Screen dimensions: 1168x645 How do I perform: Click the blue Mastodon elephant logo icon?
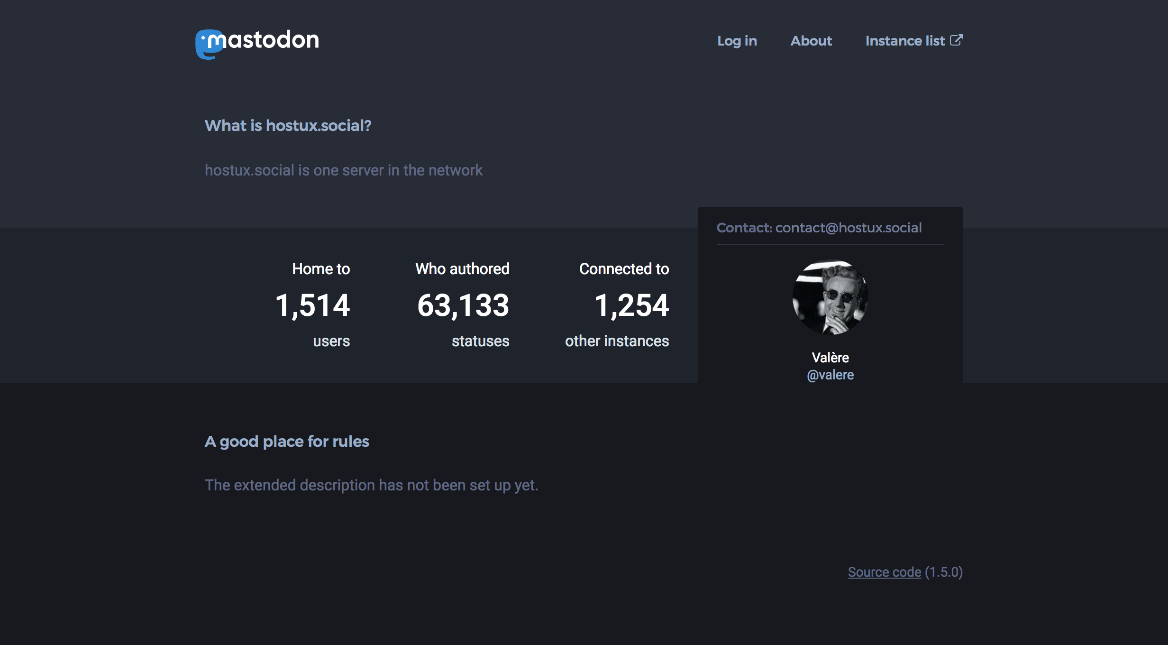[209, 44]
